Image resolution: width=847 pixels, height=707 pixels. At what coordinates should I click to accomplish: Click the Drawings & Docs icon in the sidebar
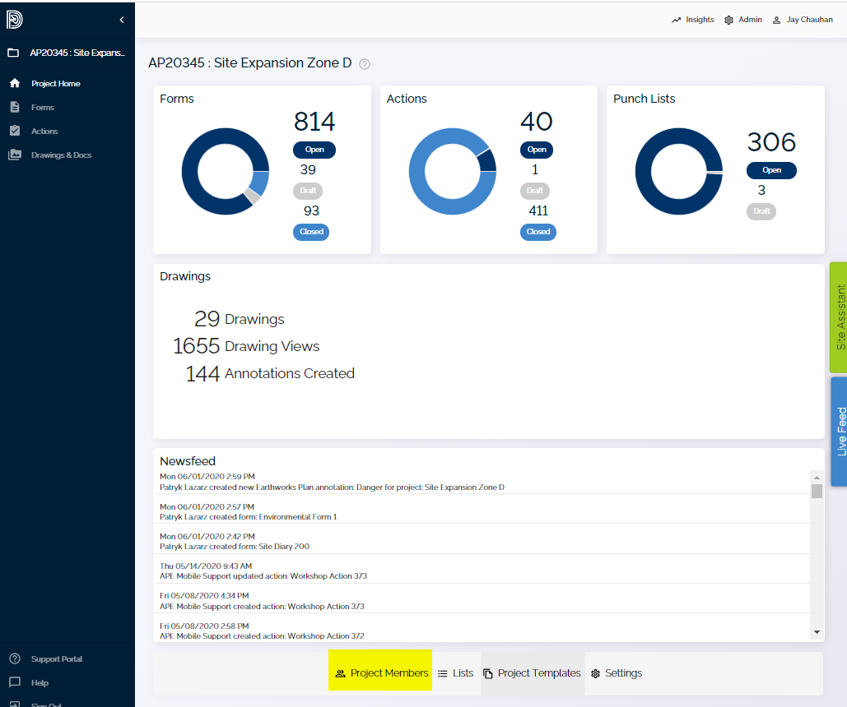tap(14, 155)
